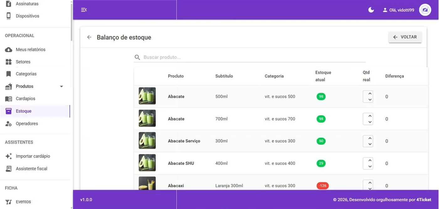Click the Dispositivos phone icon
Image resolution: width=439 pixels, height=209 pixels.
pos(9,16)
